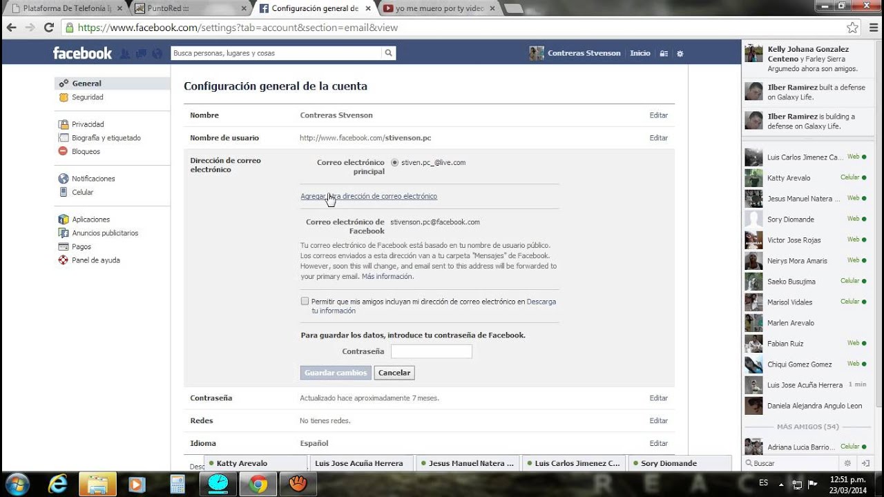The height and width of the screenshot is (497, 884).
Task: Switch to Plataforma De Telefonía tab
Action: point(66,8)
